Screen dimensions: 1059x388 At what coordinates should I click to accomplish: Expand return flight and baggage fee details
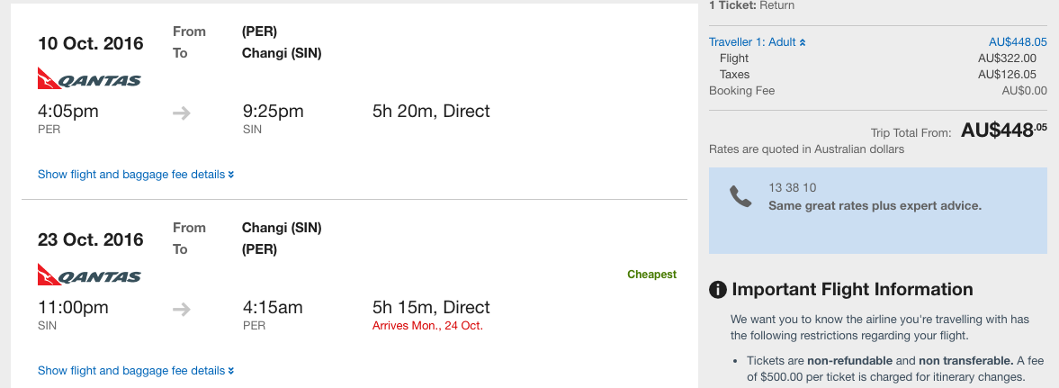136,370
